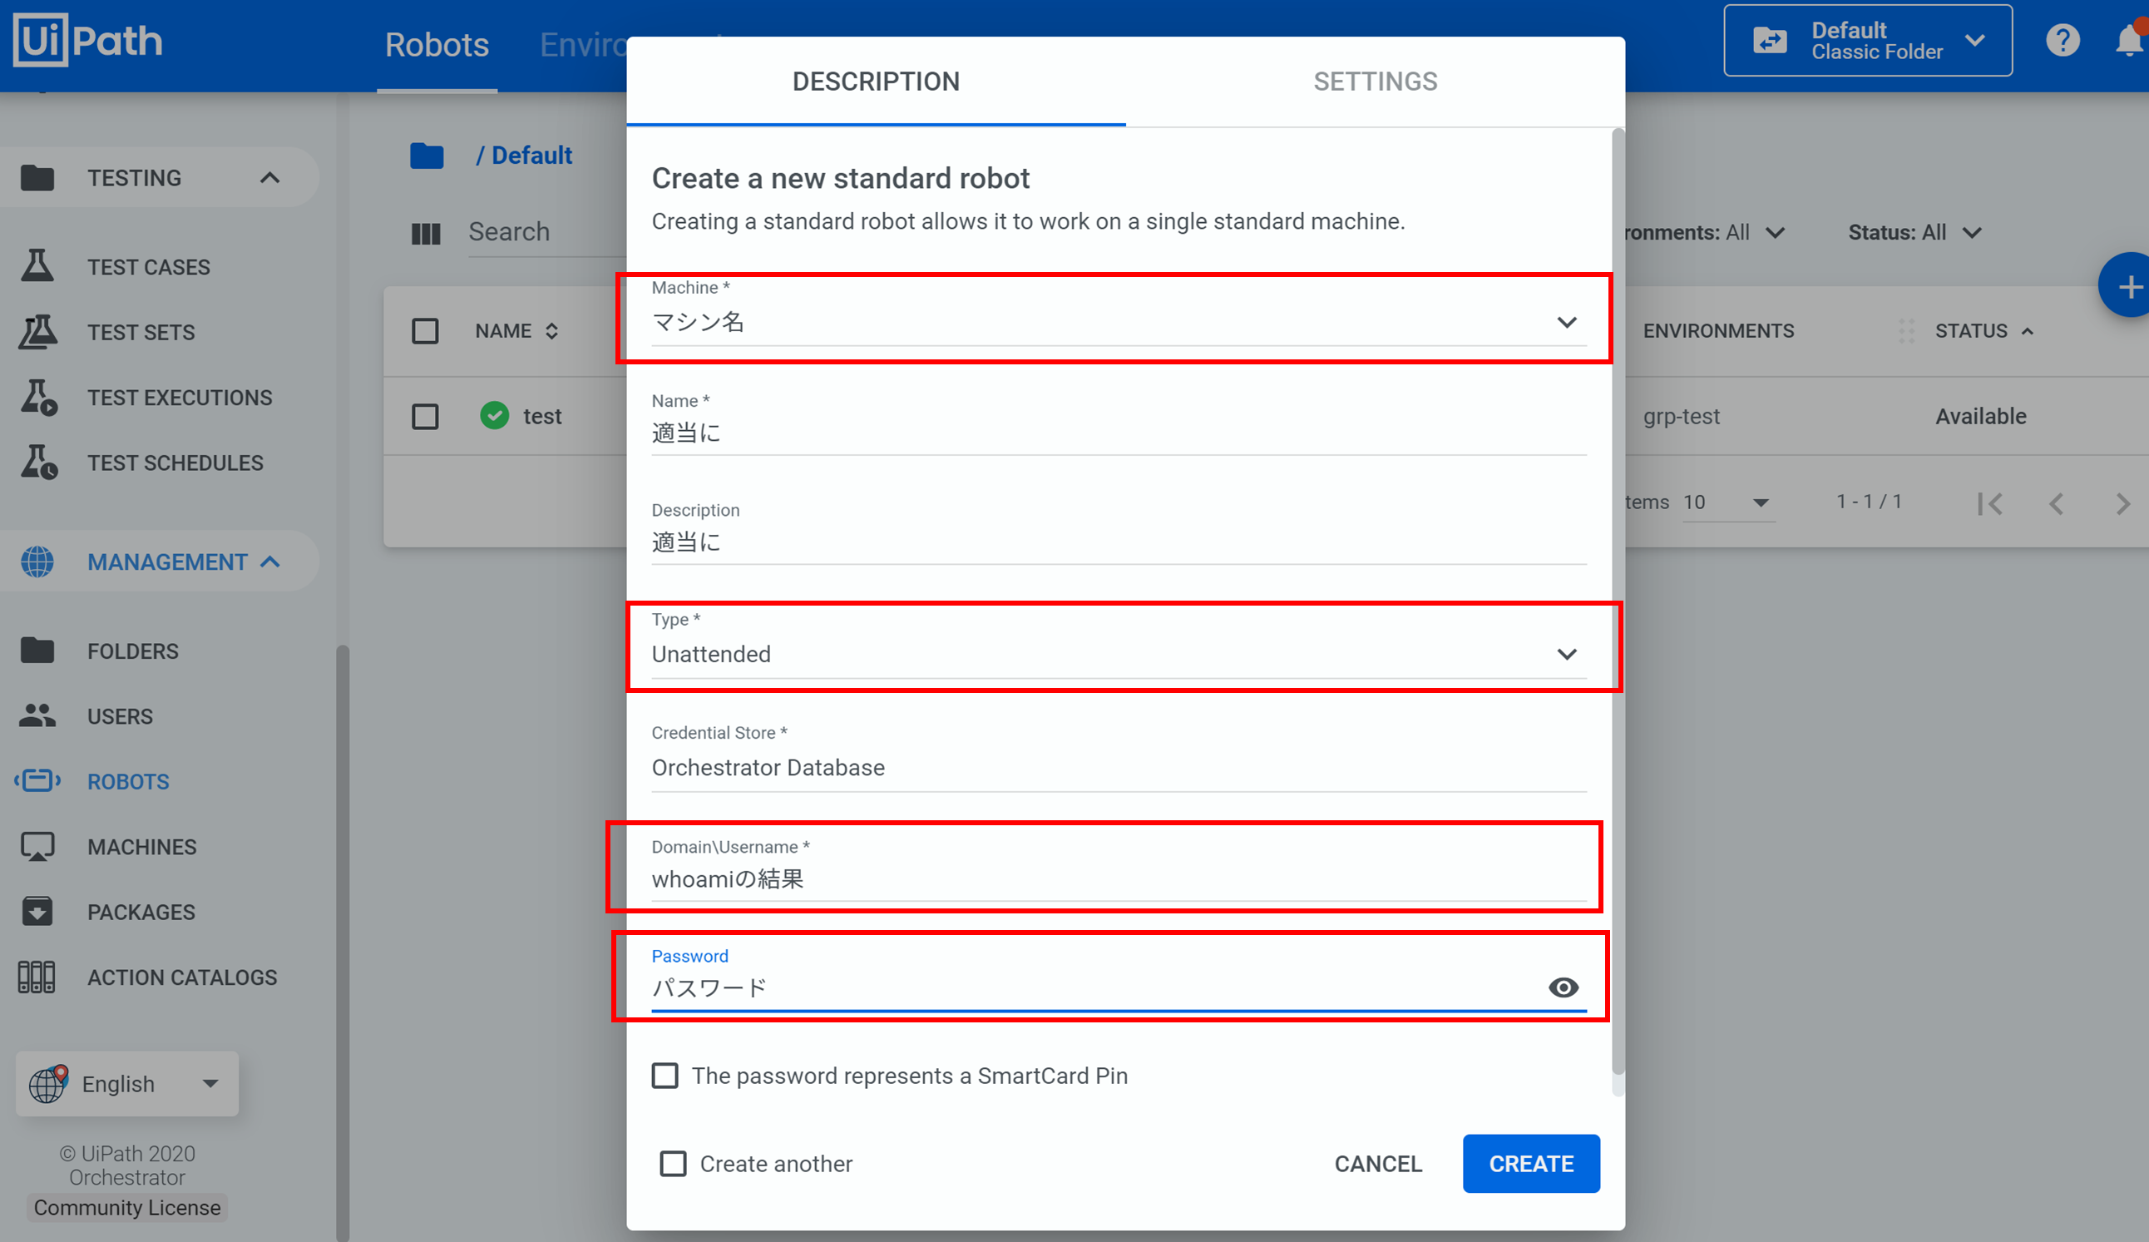Image resolution: width=2149 pixels, height=1242 pixels.
Task: Open the Packages sidebar icon
Action: tap(37, 911)
